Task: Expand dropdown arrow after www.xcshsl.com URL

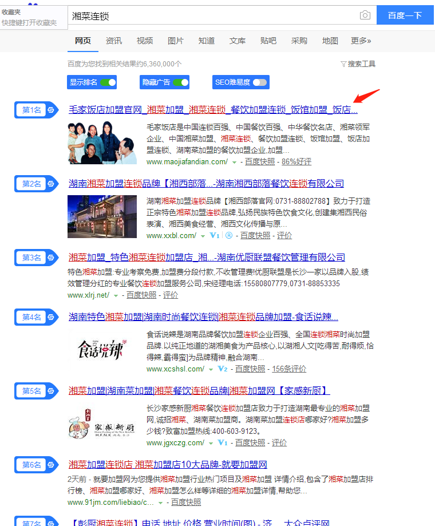Action: (x=211, y=370)
